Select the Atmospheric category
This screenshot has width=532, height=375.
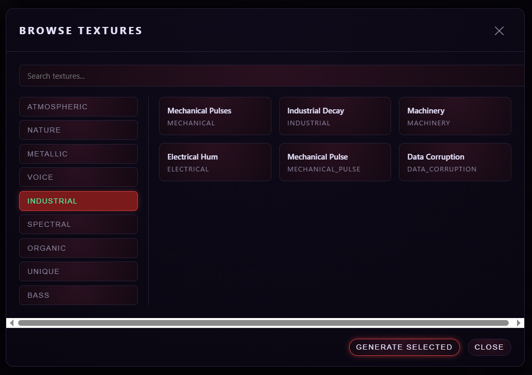click(x=78, y=107)
